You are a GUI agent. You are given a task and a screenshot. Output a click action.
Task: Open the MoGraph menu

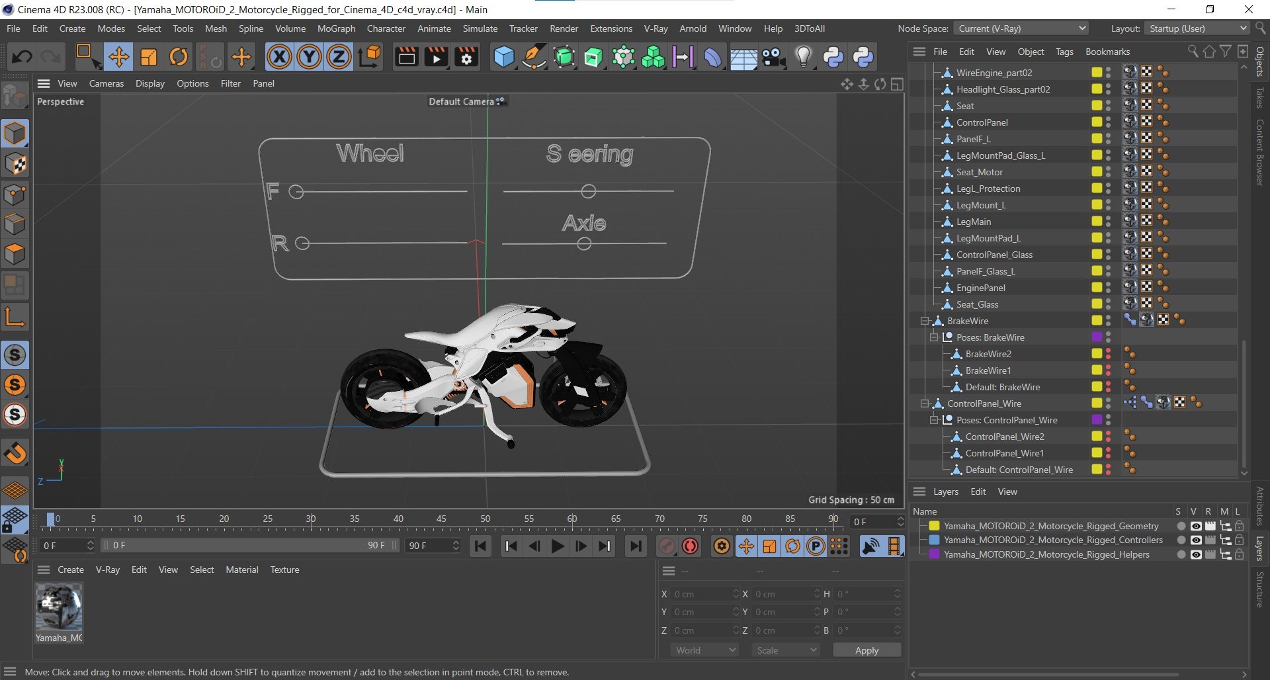(336, 28)
